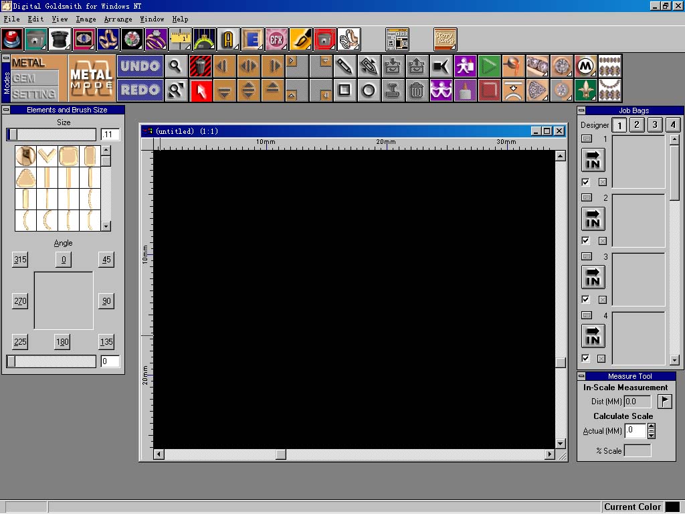
Task: Select the paper doll chain icon
Action: 441,90
